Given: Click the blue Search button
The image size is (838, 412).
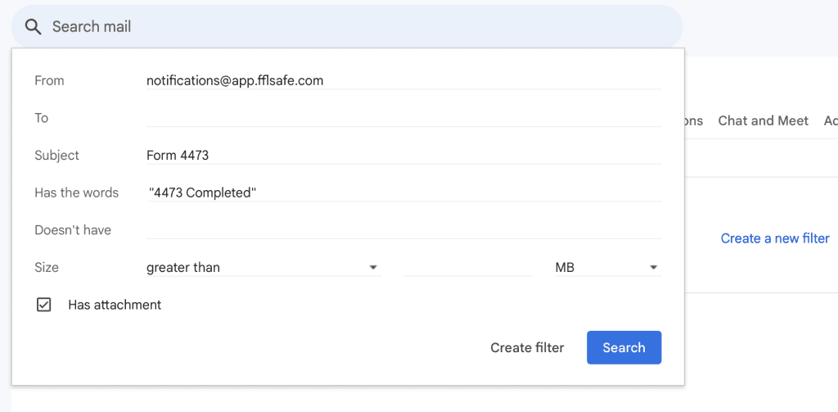Looking at the screenshot, I should [624, 347].
